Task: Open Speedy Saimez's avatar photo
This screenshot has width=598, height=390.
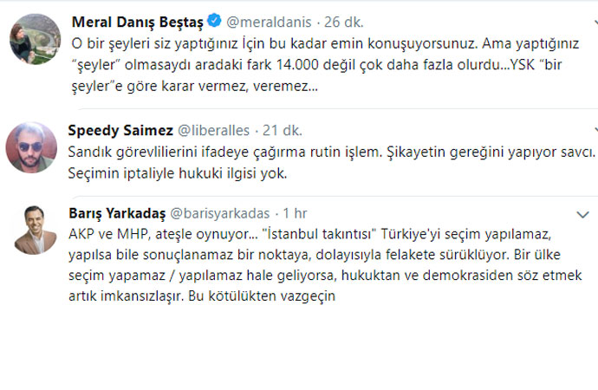Action: (33, 146)
